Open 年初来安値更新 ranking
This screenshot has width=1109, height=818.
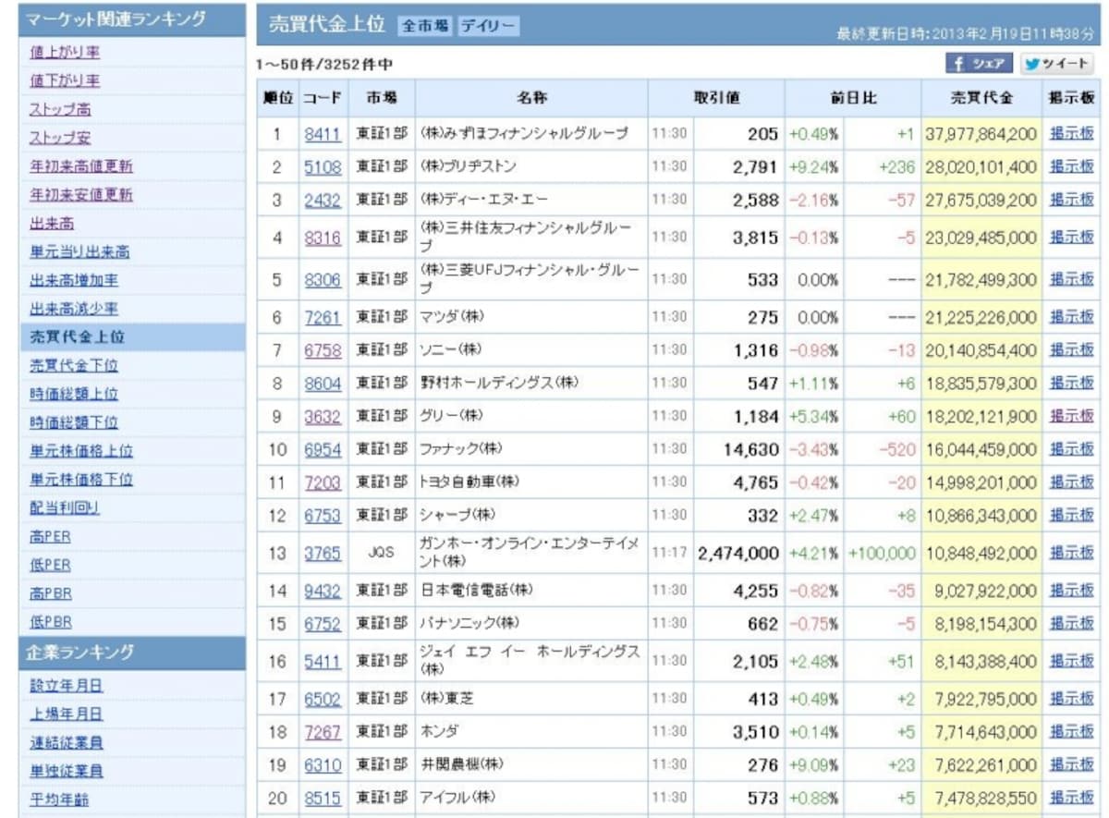(x=81, y=195)
